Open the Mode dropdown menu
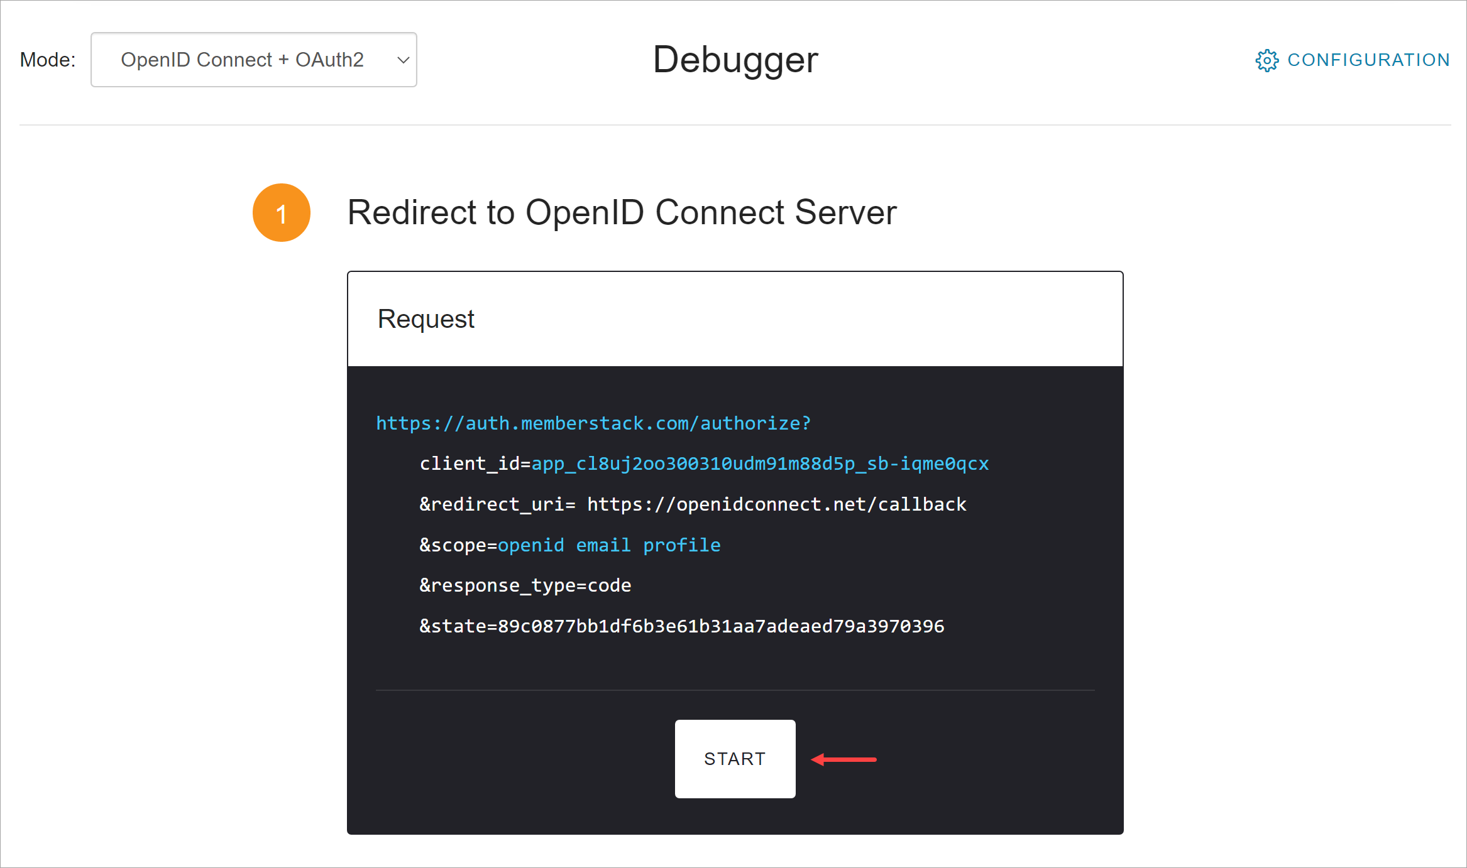The width and height of the screenshot is (1467, 868). tap(254, 60)
